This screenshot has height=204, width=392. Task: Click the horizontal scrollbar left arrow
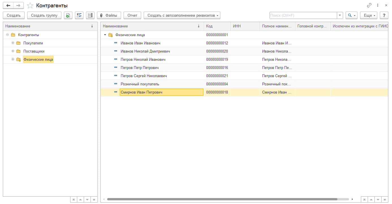click(104, 199)
